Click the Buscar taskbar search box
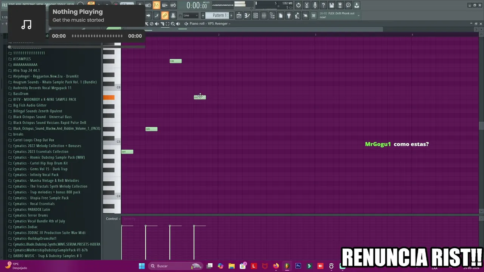 (x=176, y=266)
